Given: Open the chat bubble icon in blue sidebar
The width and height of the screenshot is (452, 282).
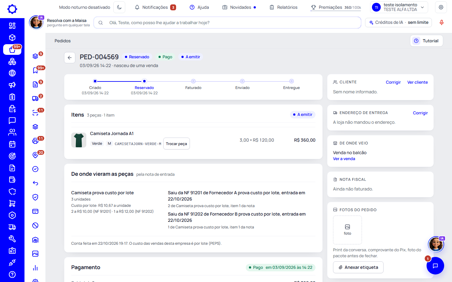Looking at the screenshot, I should pyautogui.click(x=12, y=120).
